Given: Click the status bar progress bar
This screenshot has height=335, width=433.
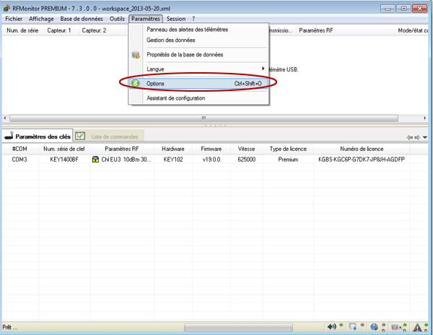Looking at the screenshot, I should point(238,328).
